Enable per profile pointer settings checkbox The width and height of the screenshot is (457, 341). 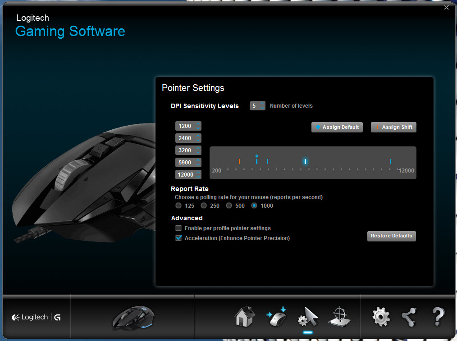178,228
